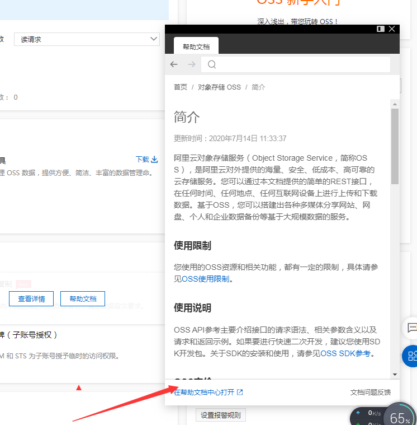Click the 简介 page title

(187, 117)
